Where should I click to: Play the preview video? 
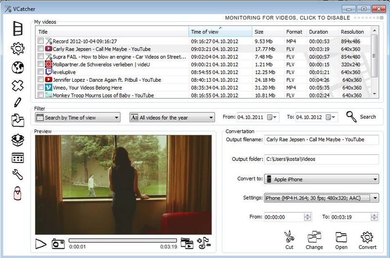point(40,244)
